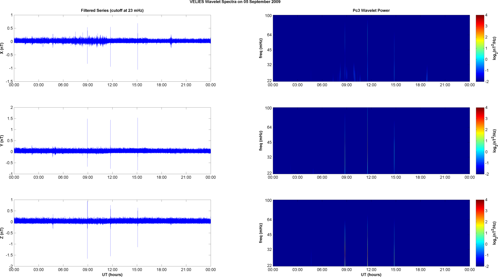This screenshot has width=498, height=277.
Task: Click the burst near 19:00 in the X (nT) series
Action: point(171,41)
